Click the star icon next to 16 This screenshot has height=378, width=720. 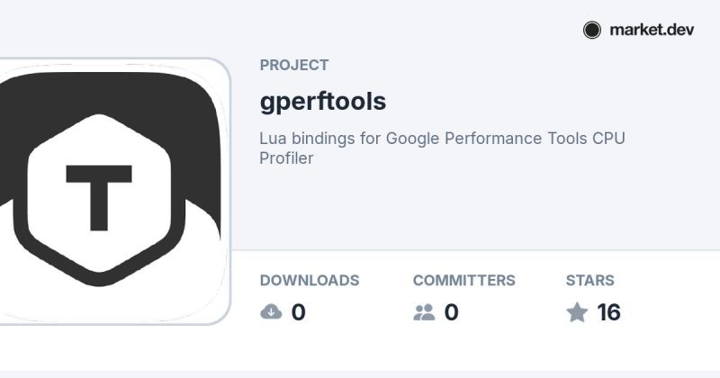577,312
